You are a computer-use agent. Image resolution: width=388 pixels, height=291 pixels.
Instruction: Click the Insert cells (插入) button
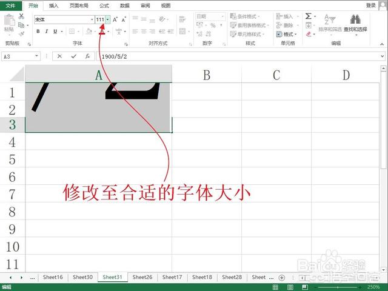284,16
